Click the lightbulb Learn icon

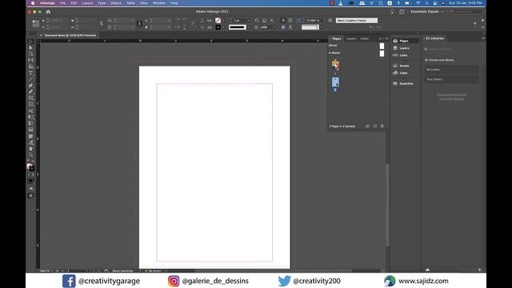point(392,11)
